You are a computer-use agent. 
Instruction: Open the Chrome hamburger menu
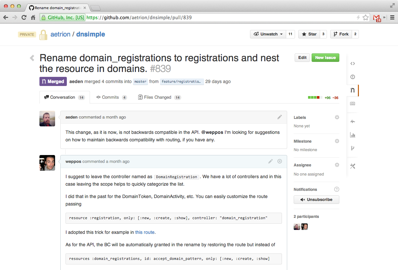(x=392, y=18)
